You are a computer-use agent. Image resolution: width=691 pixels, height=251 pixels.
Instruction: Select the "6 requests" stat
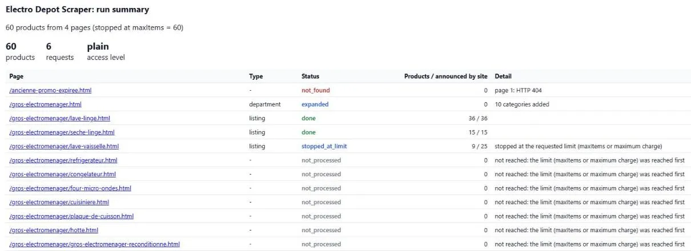click(x=60, y=51)
